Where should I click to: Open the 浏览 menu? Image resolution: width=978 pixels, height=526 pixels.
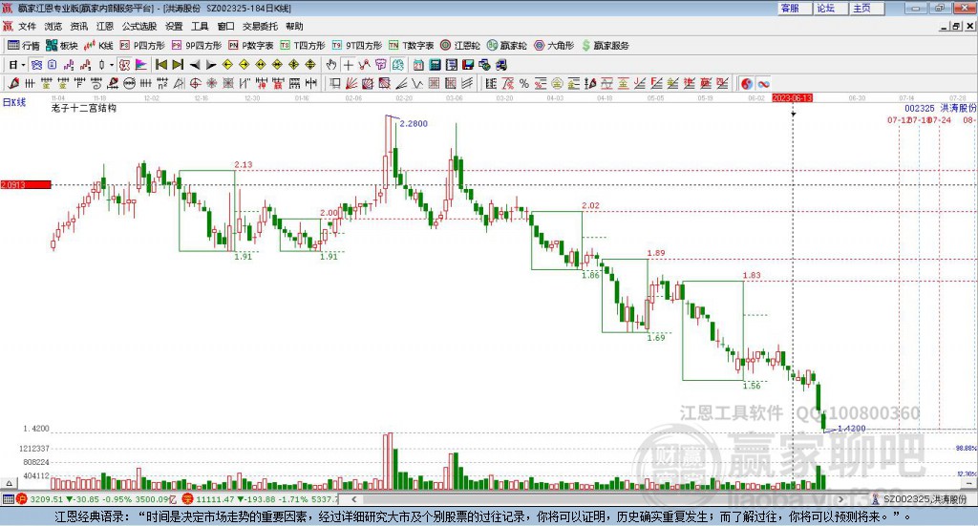click(x=53, y=26)
